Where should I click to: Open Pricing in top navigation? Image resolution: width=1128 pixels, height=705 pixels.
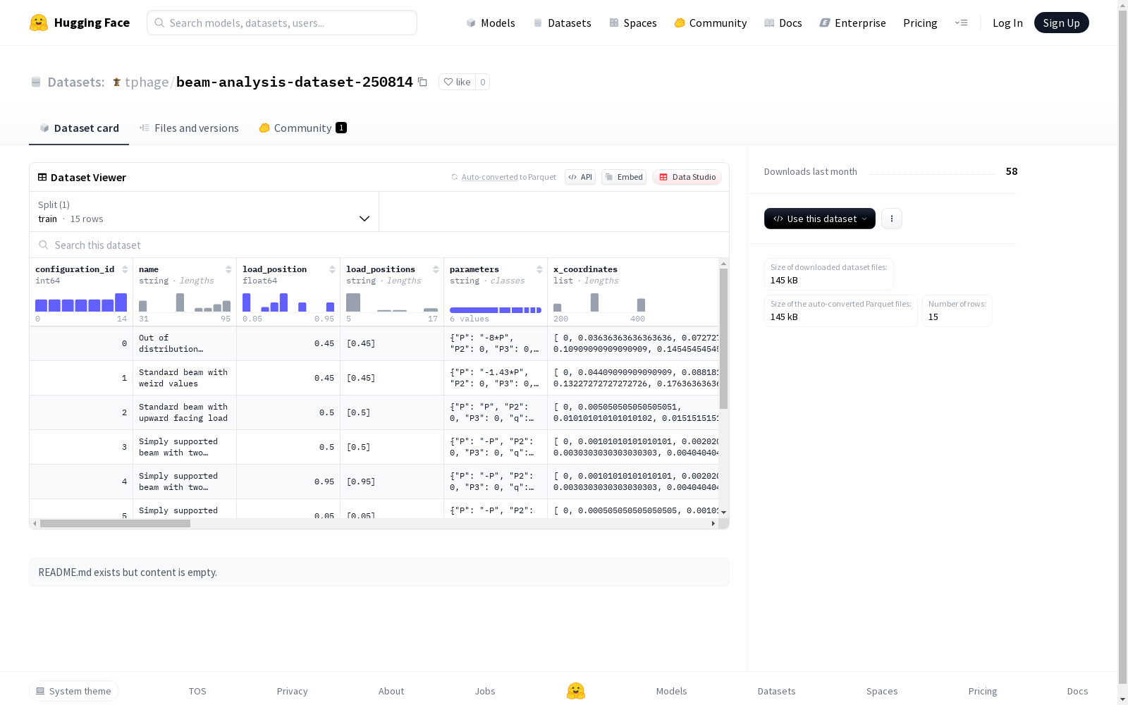pos(920,23)
